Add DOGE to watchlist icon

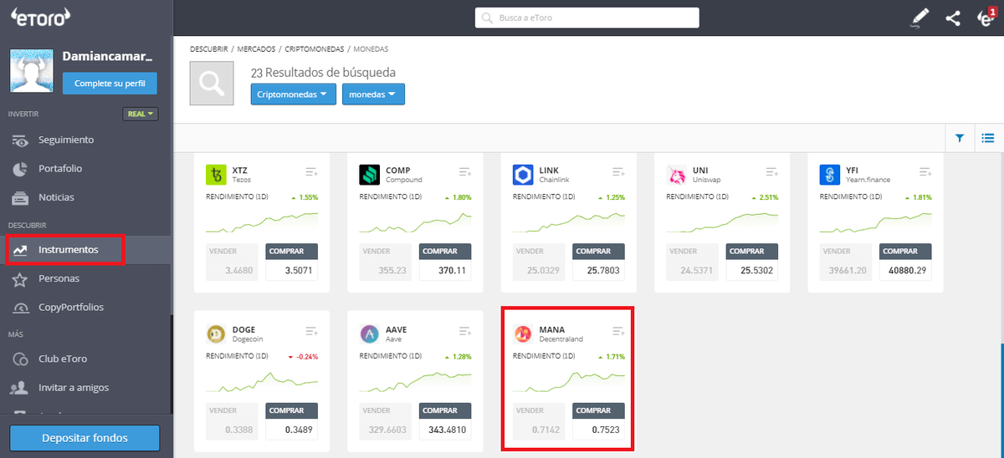[312, 331]
